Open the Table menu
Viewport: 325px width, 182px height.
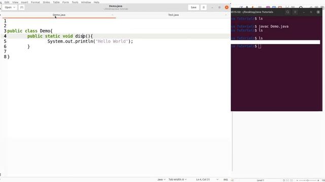[56, 2]
